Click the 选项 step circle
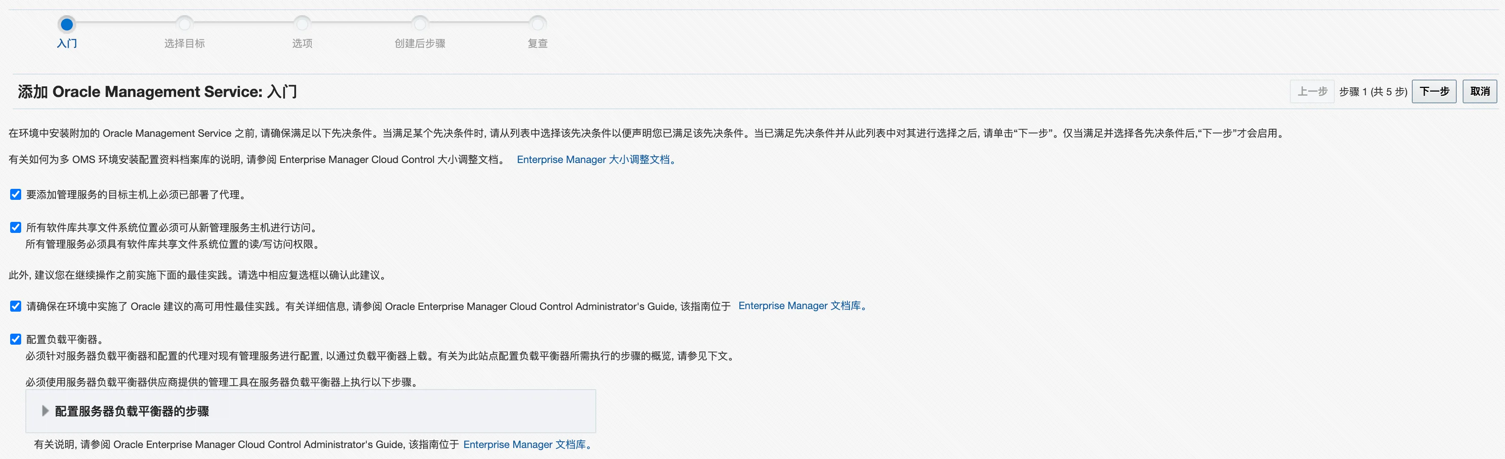 pos(302,25)
